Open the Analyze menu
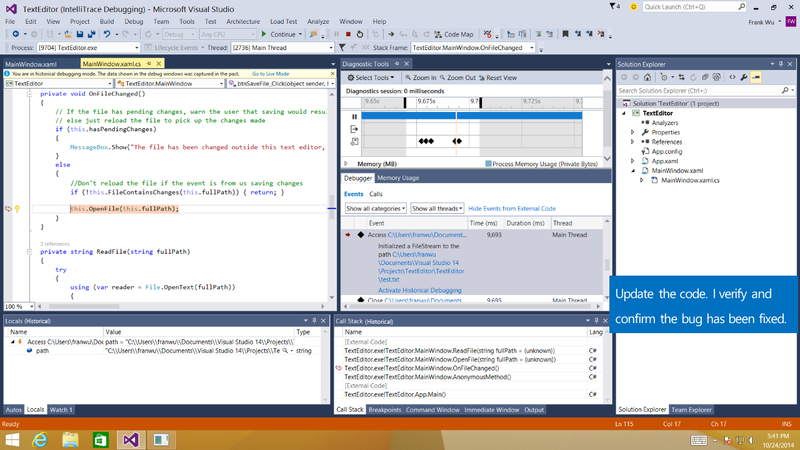This screenshot has width=800, height=450. point(318,21)
